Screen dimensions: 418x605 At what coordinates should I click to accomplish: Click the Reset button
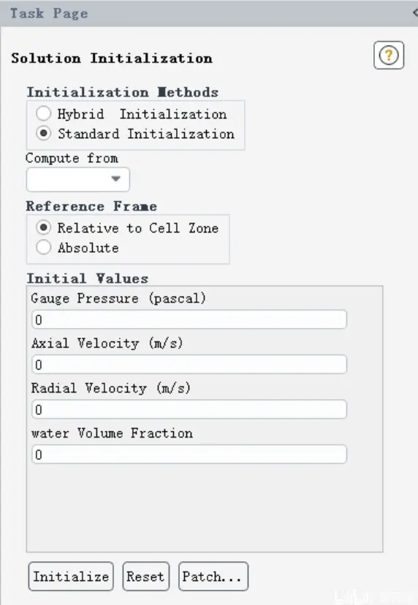(x=146, y=577)
